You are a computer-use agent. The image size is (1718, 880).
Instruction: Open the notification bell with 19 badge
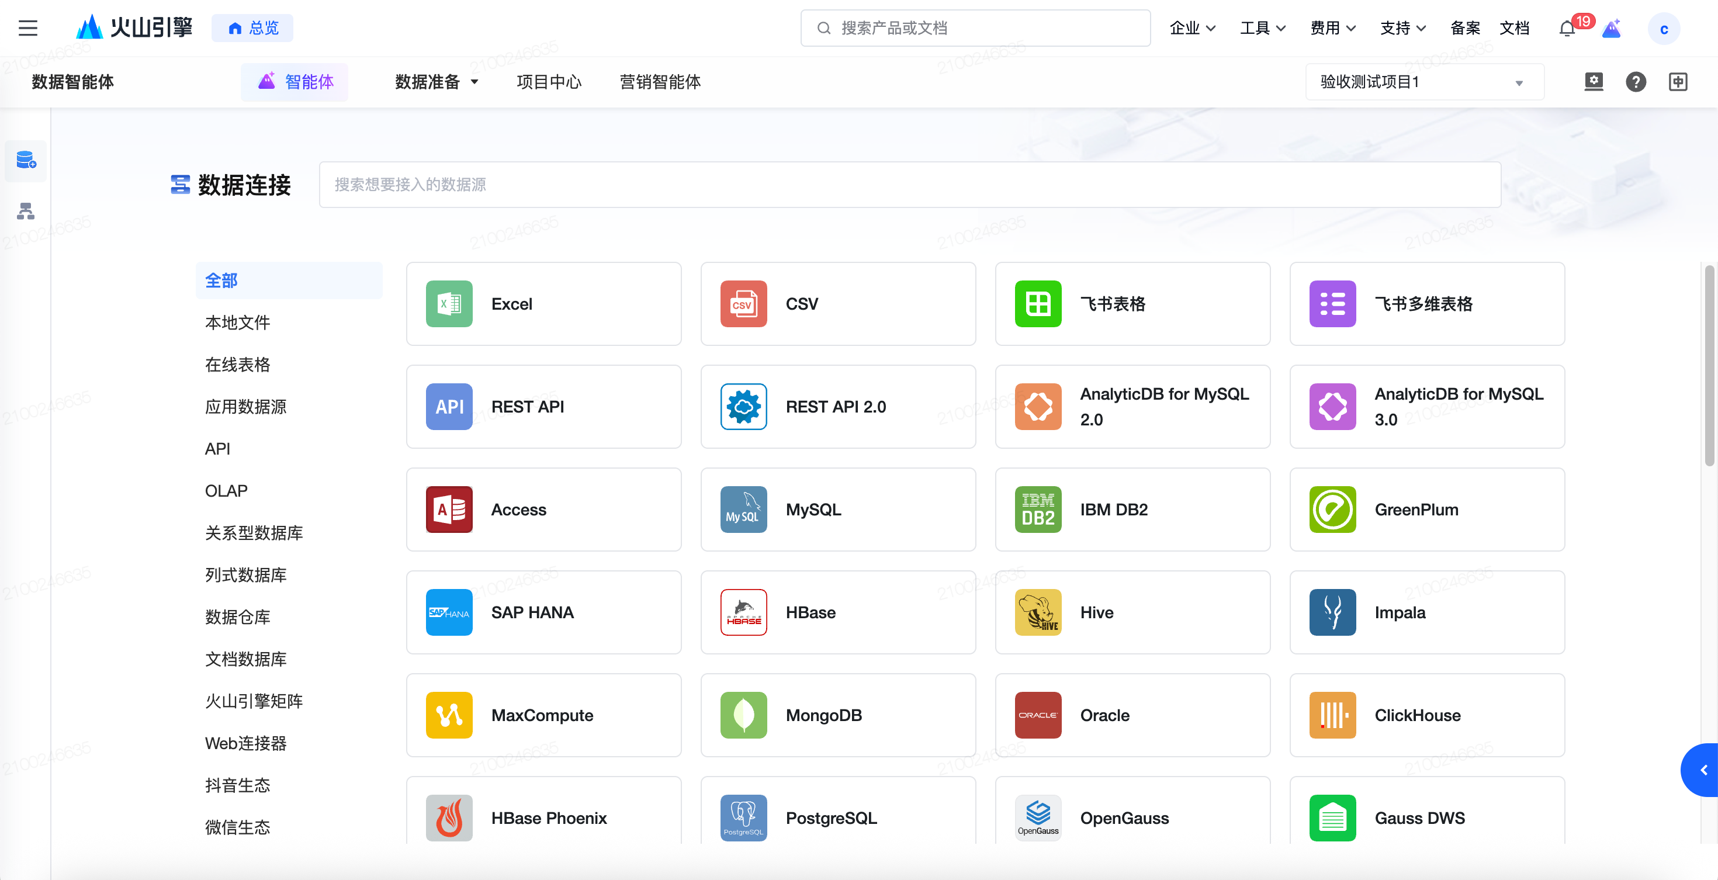tap(1567, 29)
